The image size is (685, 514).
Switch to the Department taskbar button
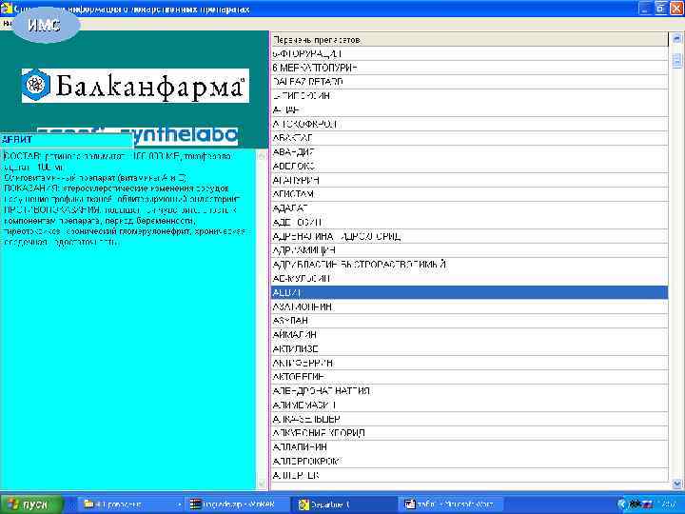coord(345,504)
